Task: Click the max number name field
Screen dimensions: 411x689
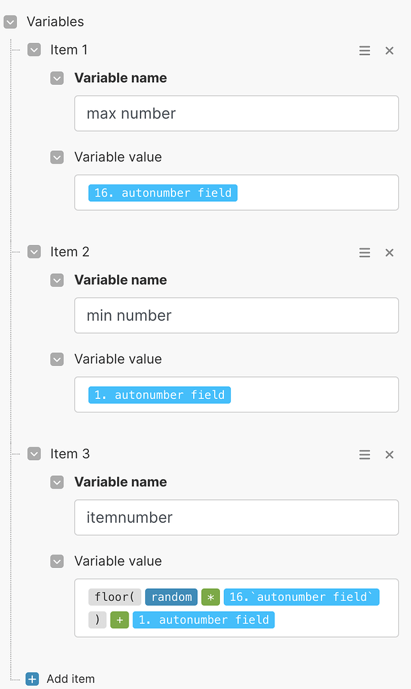Action: tap(236, 114)
